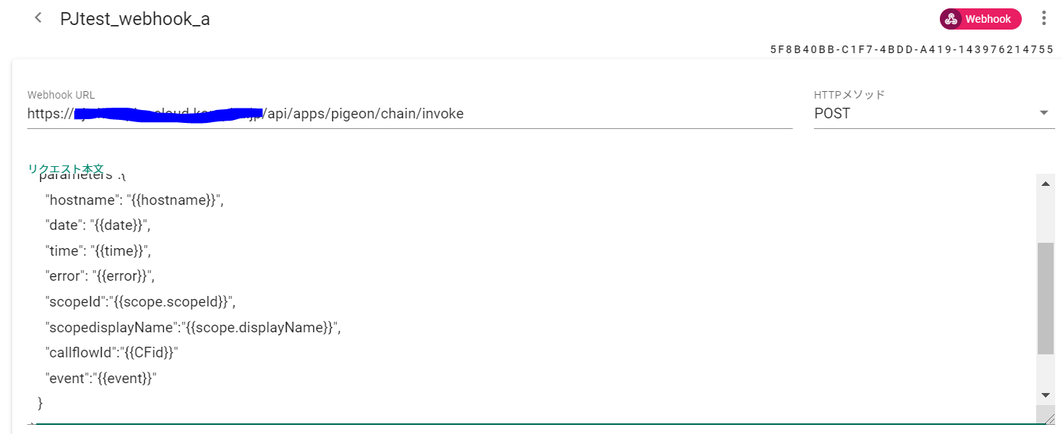The height and width of the screenshot is (434, 1062).
Task: Place cursor on the "error" line
Action: [x=105, y=276]
